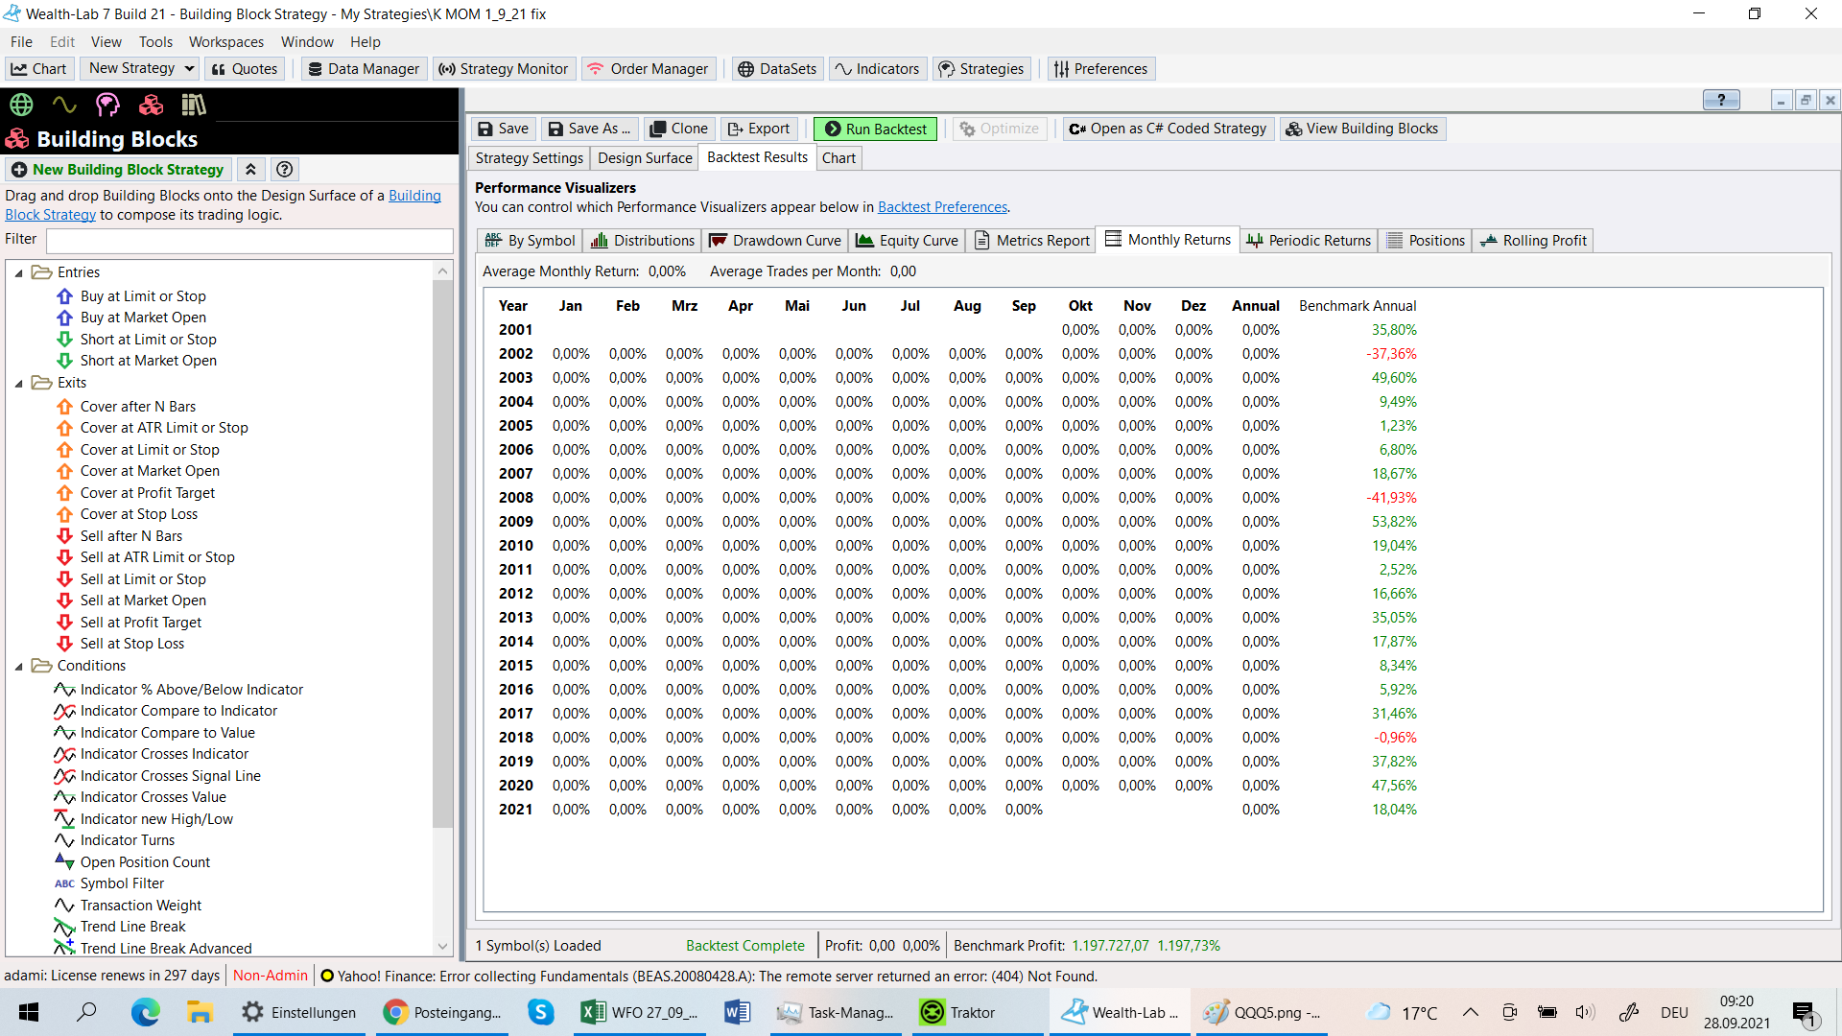
Task: Open the strategies head icon in left panel
Action: 107,105
